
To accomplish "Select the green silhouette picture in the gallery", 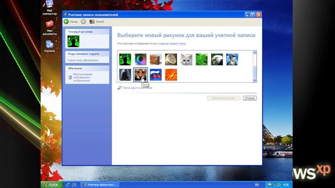I will [x=125, y=59].
